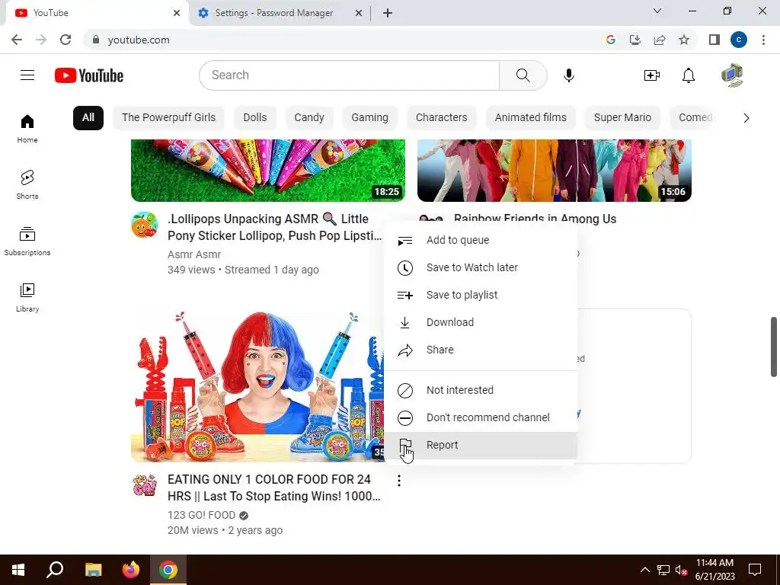Close the YouTube browser tab
The width and height of the screenshot is (780, 585).
[177, 13]
